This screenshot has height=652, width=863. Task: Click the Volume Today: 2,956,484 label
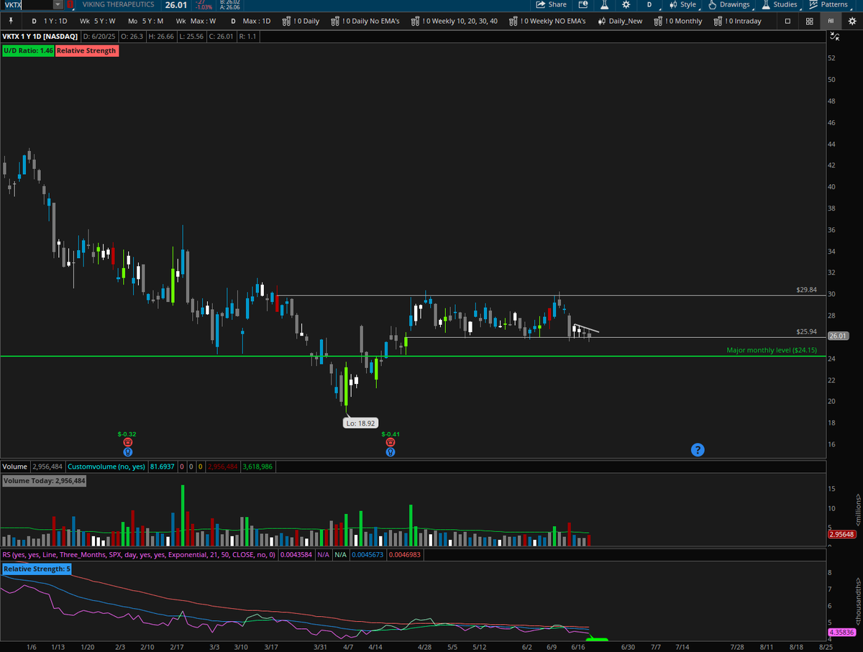click(44, 481)
